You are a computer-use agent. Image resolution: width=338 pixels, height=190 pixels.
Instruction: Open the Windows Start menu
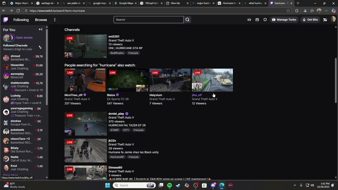click(107, 185)
